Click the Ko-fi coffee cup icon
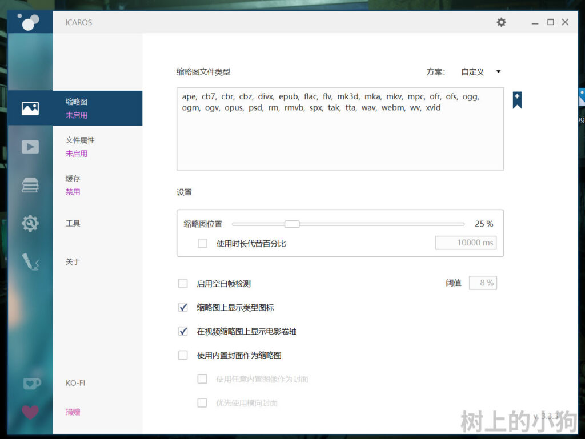The image size is (585, 439). pos(31,384)
